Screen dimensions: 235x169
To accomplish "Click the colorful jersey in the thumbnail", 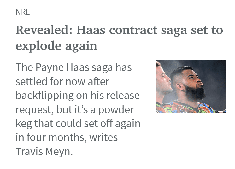I will pyautogui.click(x=190, y=107).
